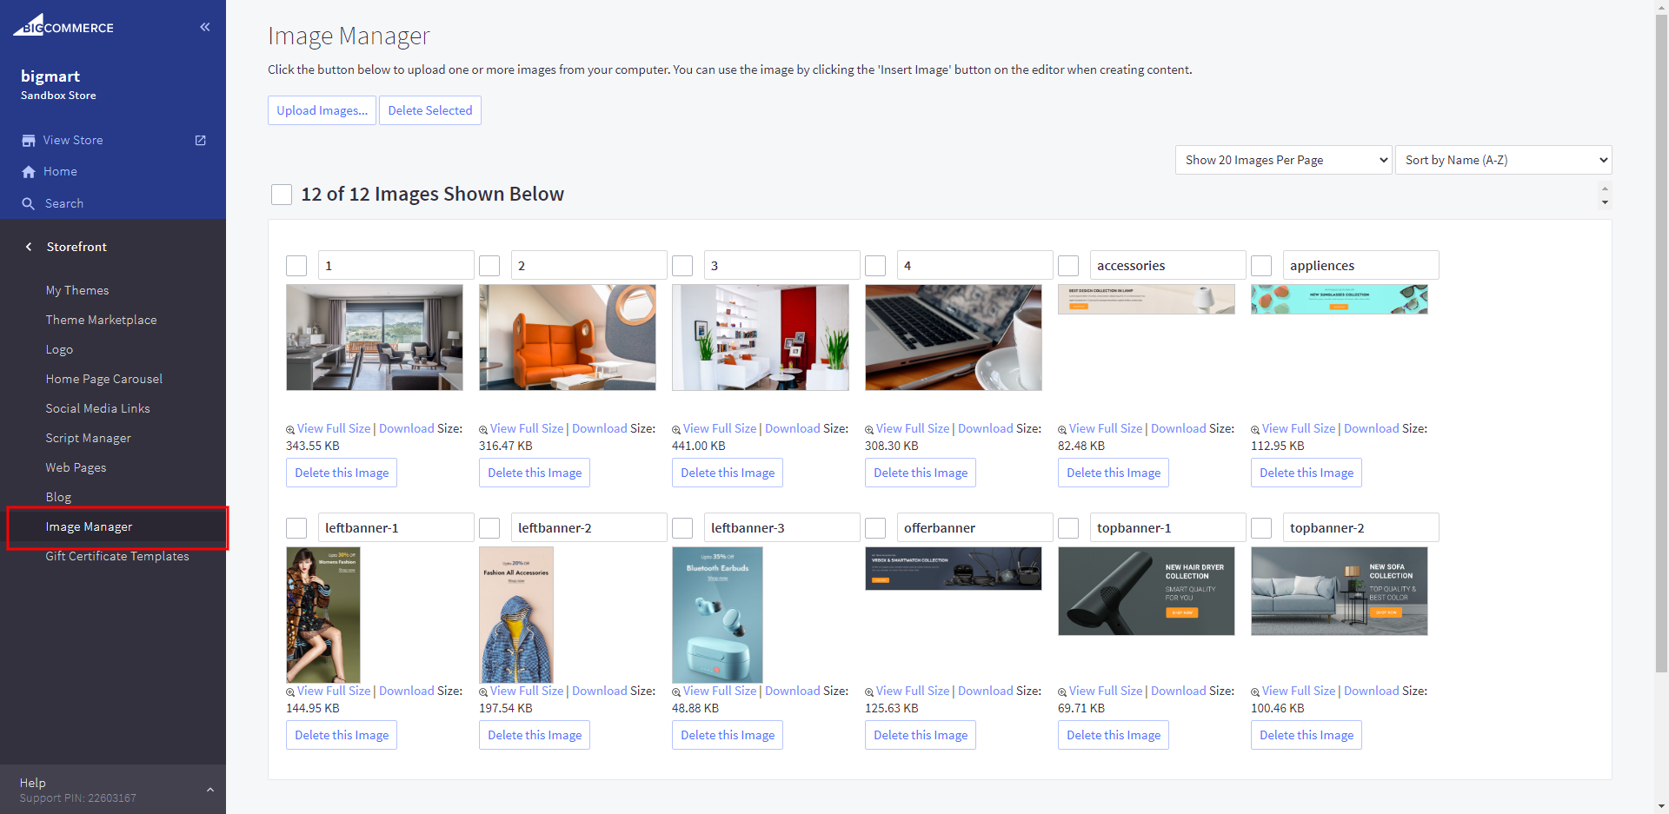
Task: Click the Upload Images button
Action: tap(322, 110)
